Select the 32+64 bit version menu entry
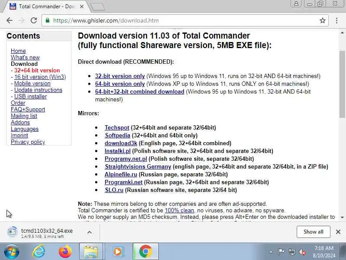346x260 pixels. (37, 70)
